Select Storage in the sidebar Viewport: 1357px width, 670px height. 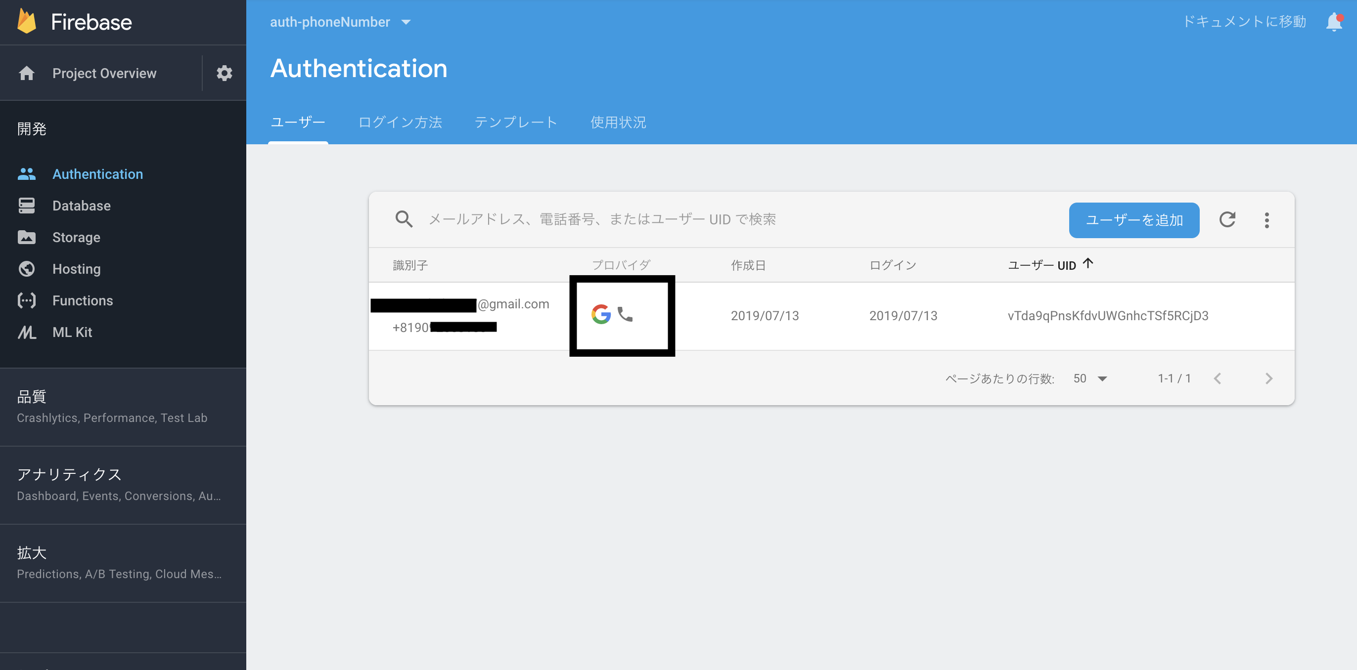click(x=76, y=237)
